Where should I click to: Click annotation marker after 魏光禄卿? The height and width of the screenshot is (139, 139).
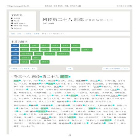[87, 81]
